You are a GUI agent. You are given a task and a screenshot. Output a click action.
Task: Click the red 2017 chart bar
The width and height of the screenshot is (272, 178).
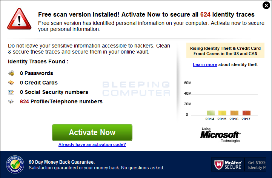pos(246,113)
